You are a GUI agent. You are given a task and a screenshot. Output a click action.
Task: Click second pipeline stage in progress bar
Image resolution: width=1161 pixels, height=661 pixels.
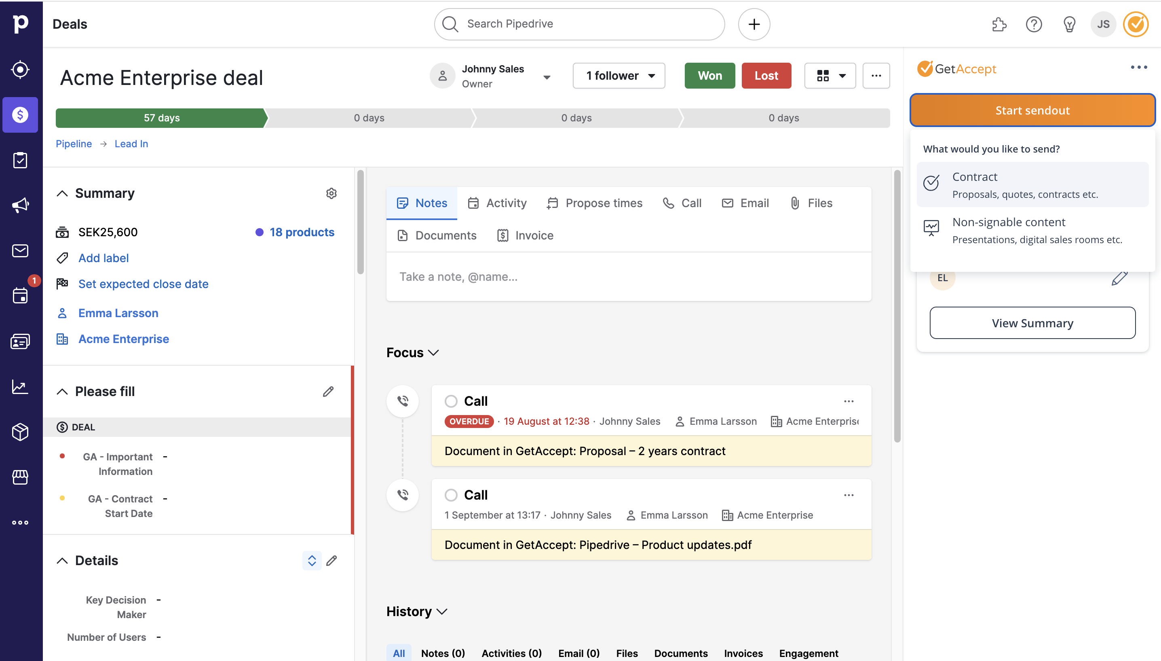coord(369,118)
